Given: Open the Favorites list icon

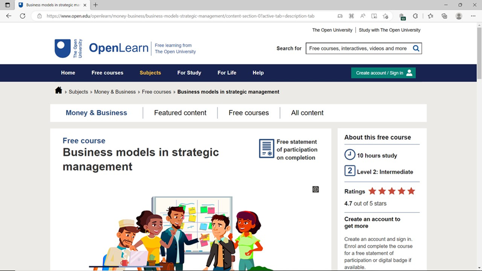Looking at the screenshot, I should (430, 16).
